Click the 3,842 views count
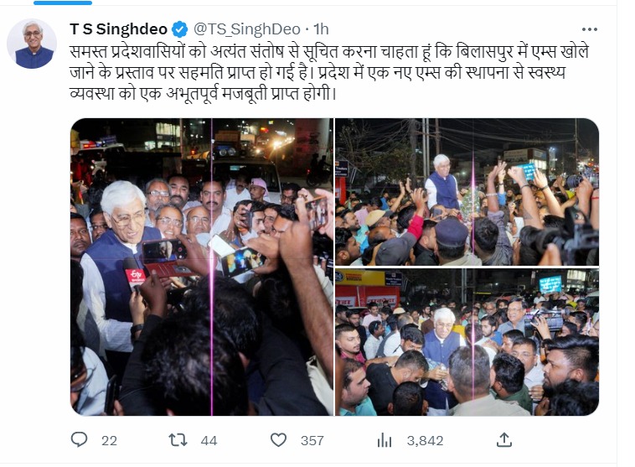Screen dimensions: 635x467 pyautogui.click(x=426, y=441)
